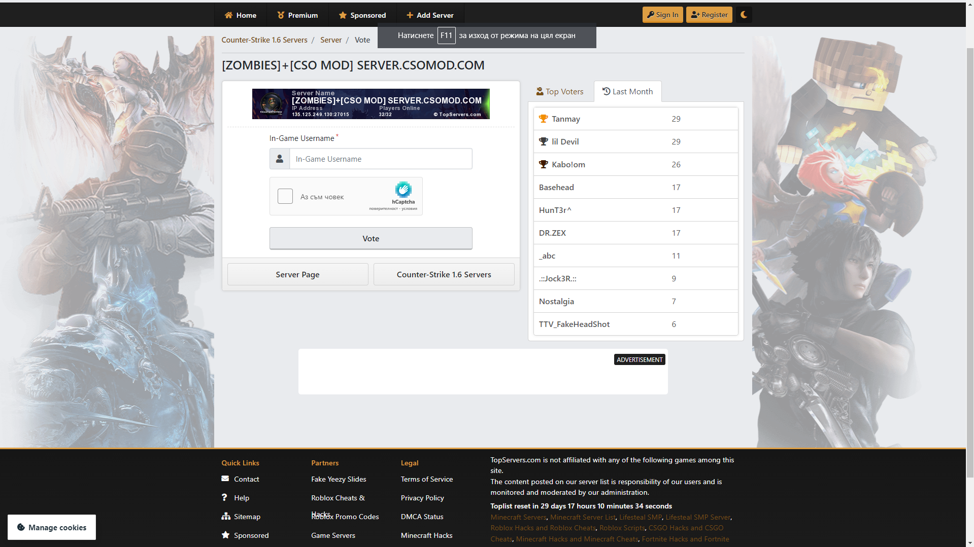Toggle dark mode with the moon icon
The width and height of the screenshot is (974, 547).
point(744,15)
